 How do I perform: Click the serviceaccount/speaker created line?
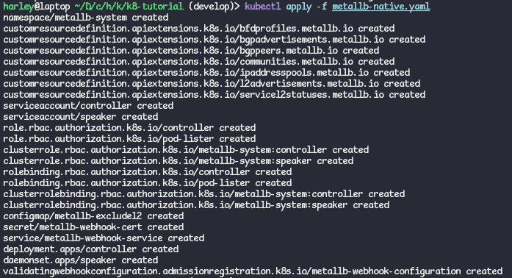(81, 117)
